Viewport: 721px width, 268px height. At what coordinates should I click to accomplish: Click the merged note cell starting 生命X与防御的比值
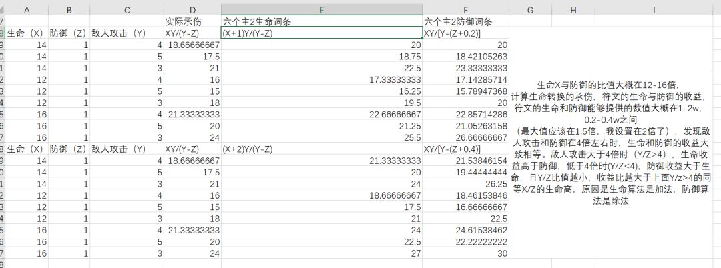(x=610, y=143)
